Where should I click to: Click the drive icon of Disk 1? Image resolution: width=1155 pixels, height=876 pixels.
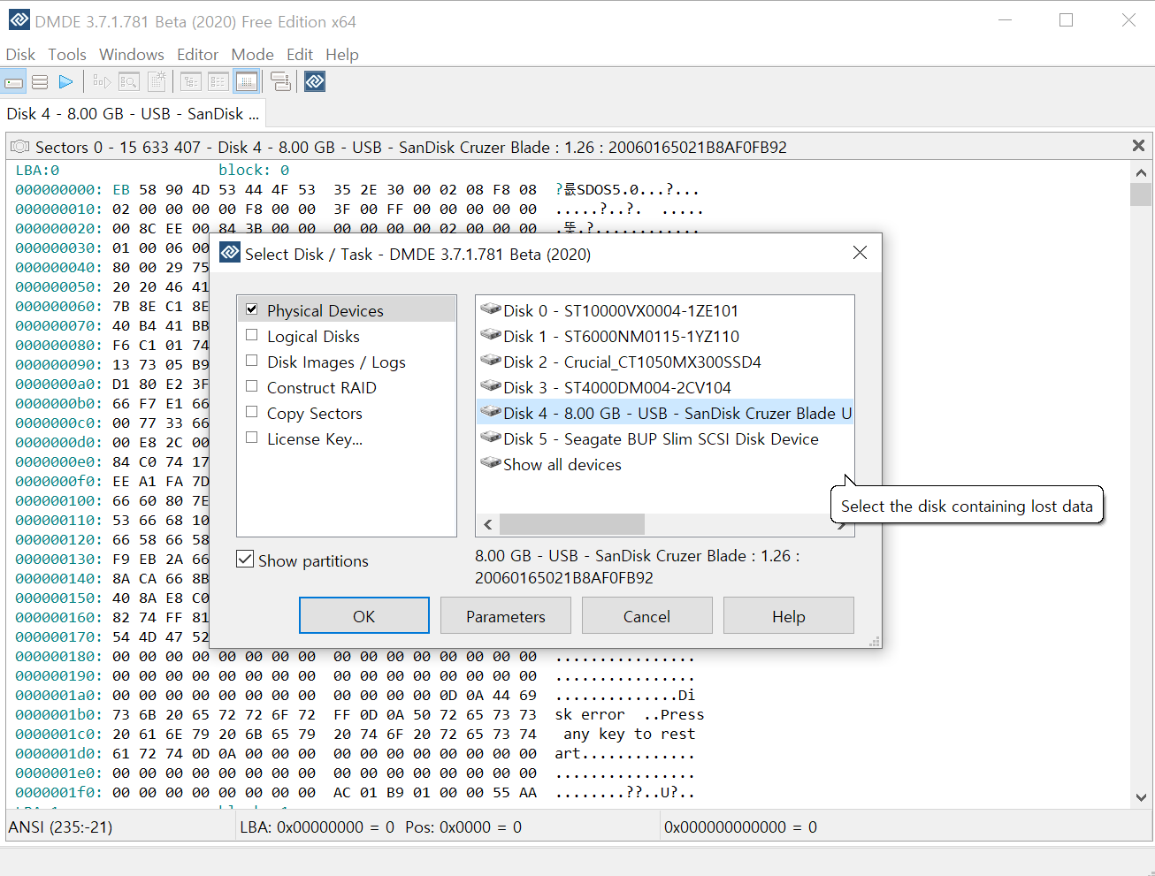point(491,335)
